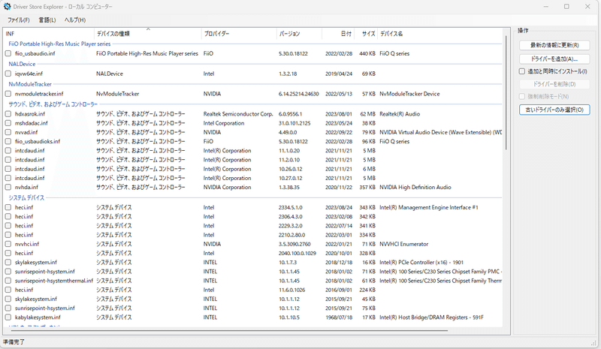Open the 言語(L) menu
Image resolution: width=601 pixels, height=349 pixels.
coord(47,20)
